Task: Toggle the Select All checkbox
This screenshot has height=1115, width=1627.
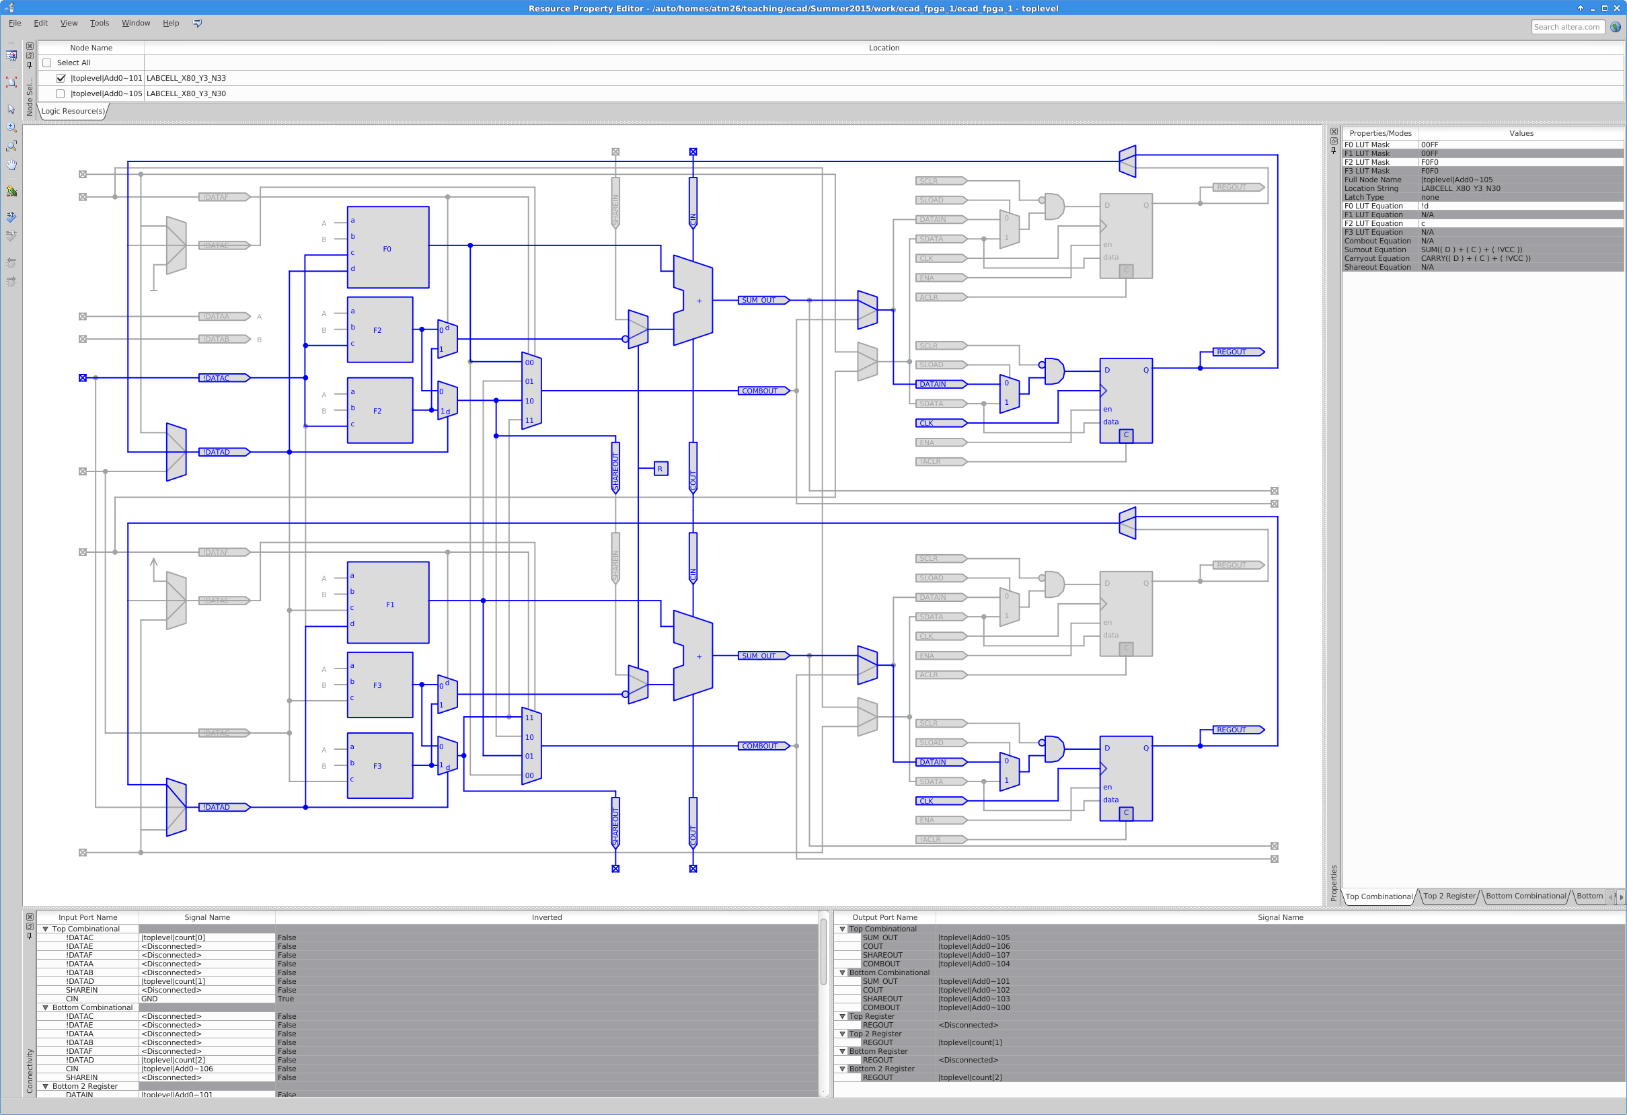Action: coord(47,63)
